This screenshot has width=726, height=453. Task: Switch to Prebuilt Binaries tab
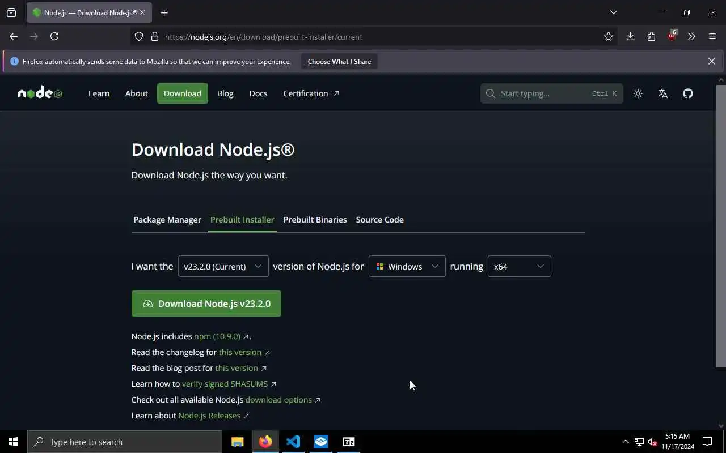tap(315, 220)
